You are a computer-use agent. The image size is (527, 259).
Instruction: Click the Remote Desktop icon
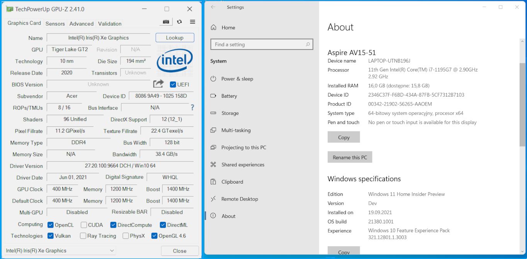(x=213, y=199)
